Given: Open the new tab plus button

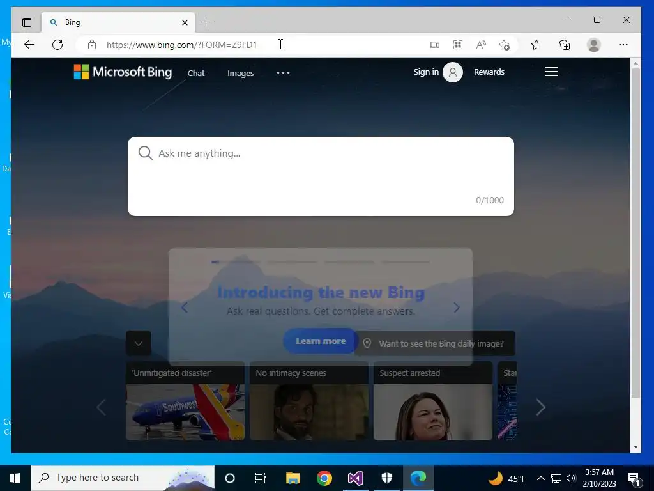Looking at the screenshot, I should pos(206,22).
